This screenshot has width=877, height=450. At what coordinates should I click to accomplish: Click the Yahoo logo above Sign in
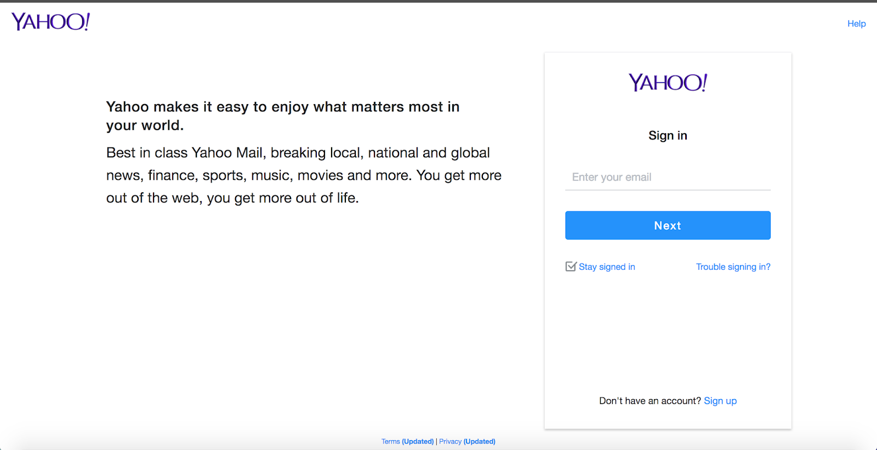point(668,83)
